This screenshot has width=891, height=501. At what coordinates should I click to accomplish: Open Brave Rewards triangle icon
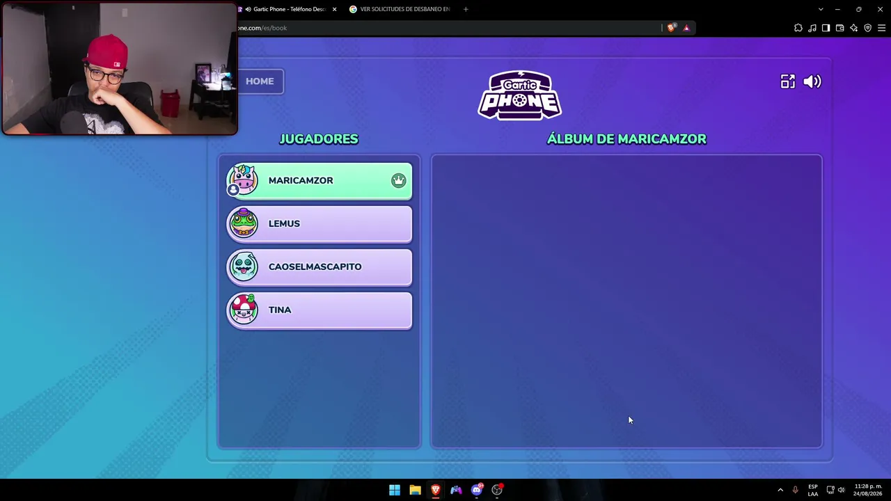686,28
